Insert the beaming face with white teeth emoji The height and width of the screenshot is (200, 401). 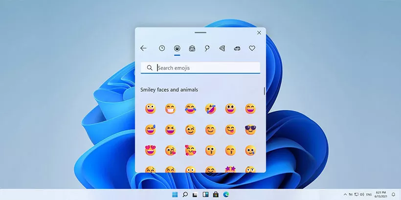[x=170, y=109]
